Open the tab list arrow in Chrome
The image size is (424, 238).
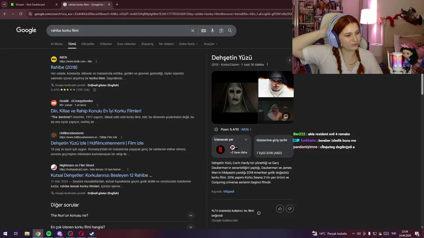[4, 5]
